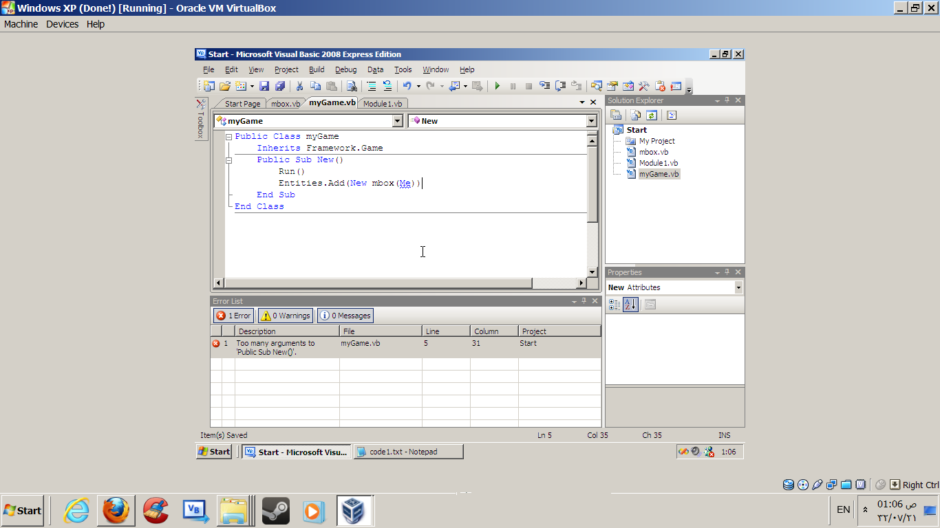Click the XP guest Start button
Viewport: 940px width, 528px height.
coord(214,452)
